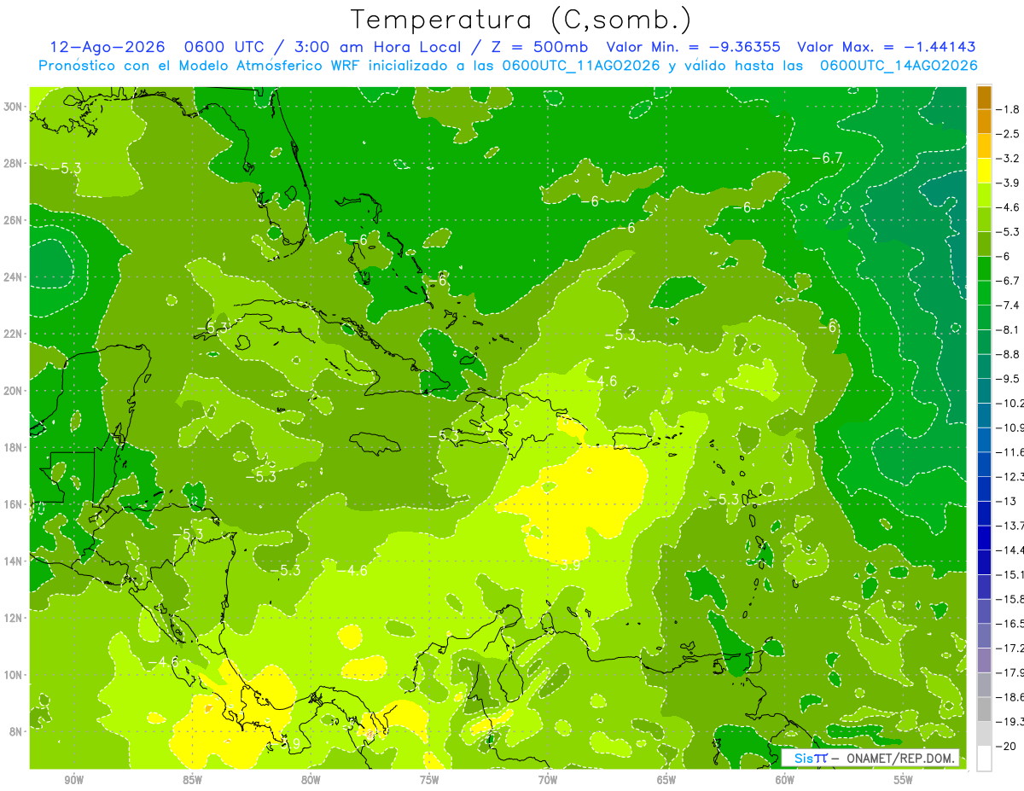1024x791 pixels.
Task: Click the initialization time '0600UTC_11AGO2026'
Action: coord(581,65)
